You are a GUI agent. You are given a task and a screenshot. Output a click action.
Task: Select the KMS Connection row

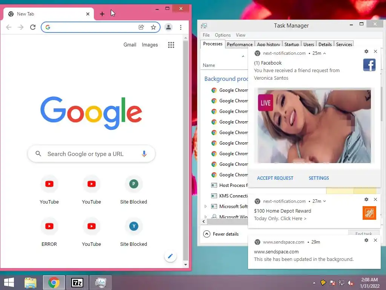229,196
